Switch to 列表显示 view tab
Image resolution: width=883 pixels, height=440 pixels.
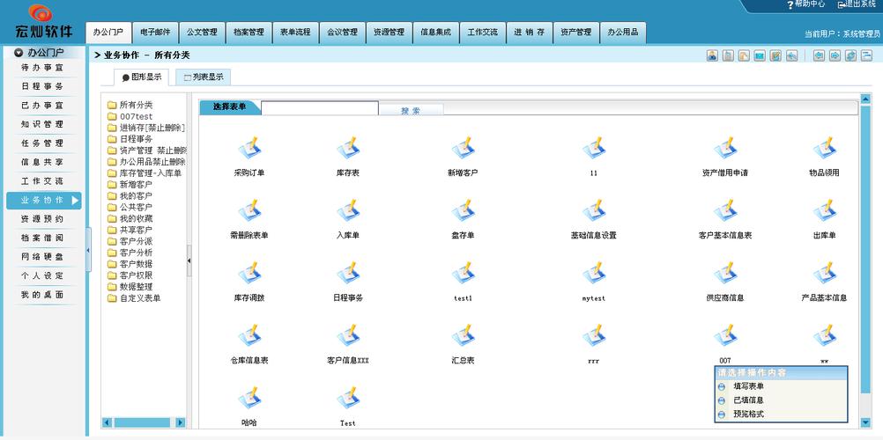(x=204, y=77)
